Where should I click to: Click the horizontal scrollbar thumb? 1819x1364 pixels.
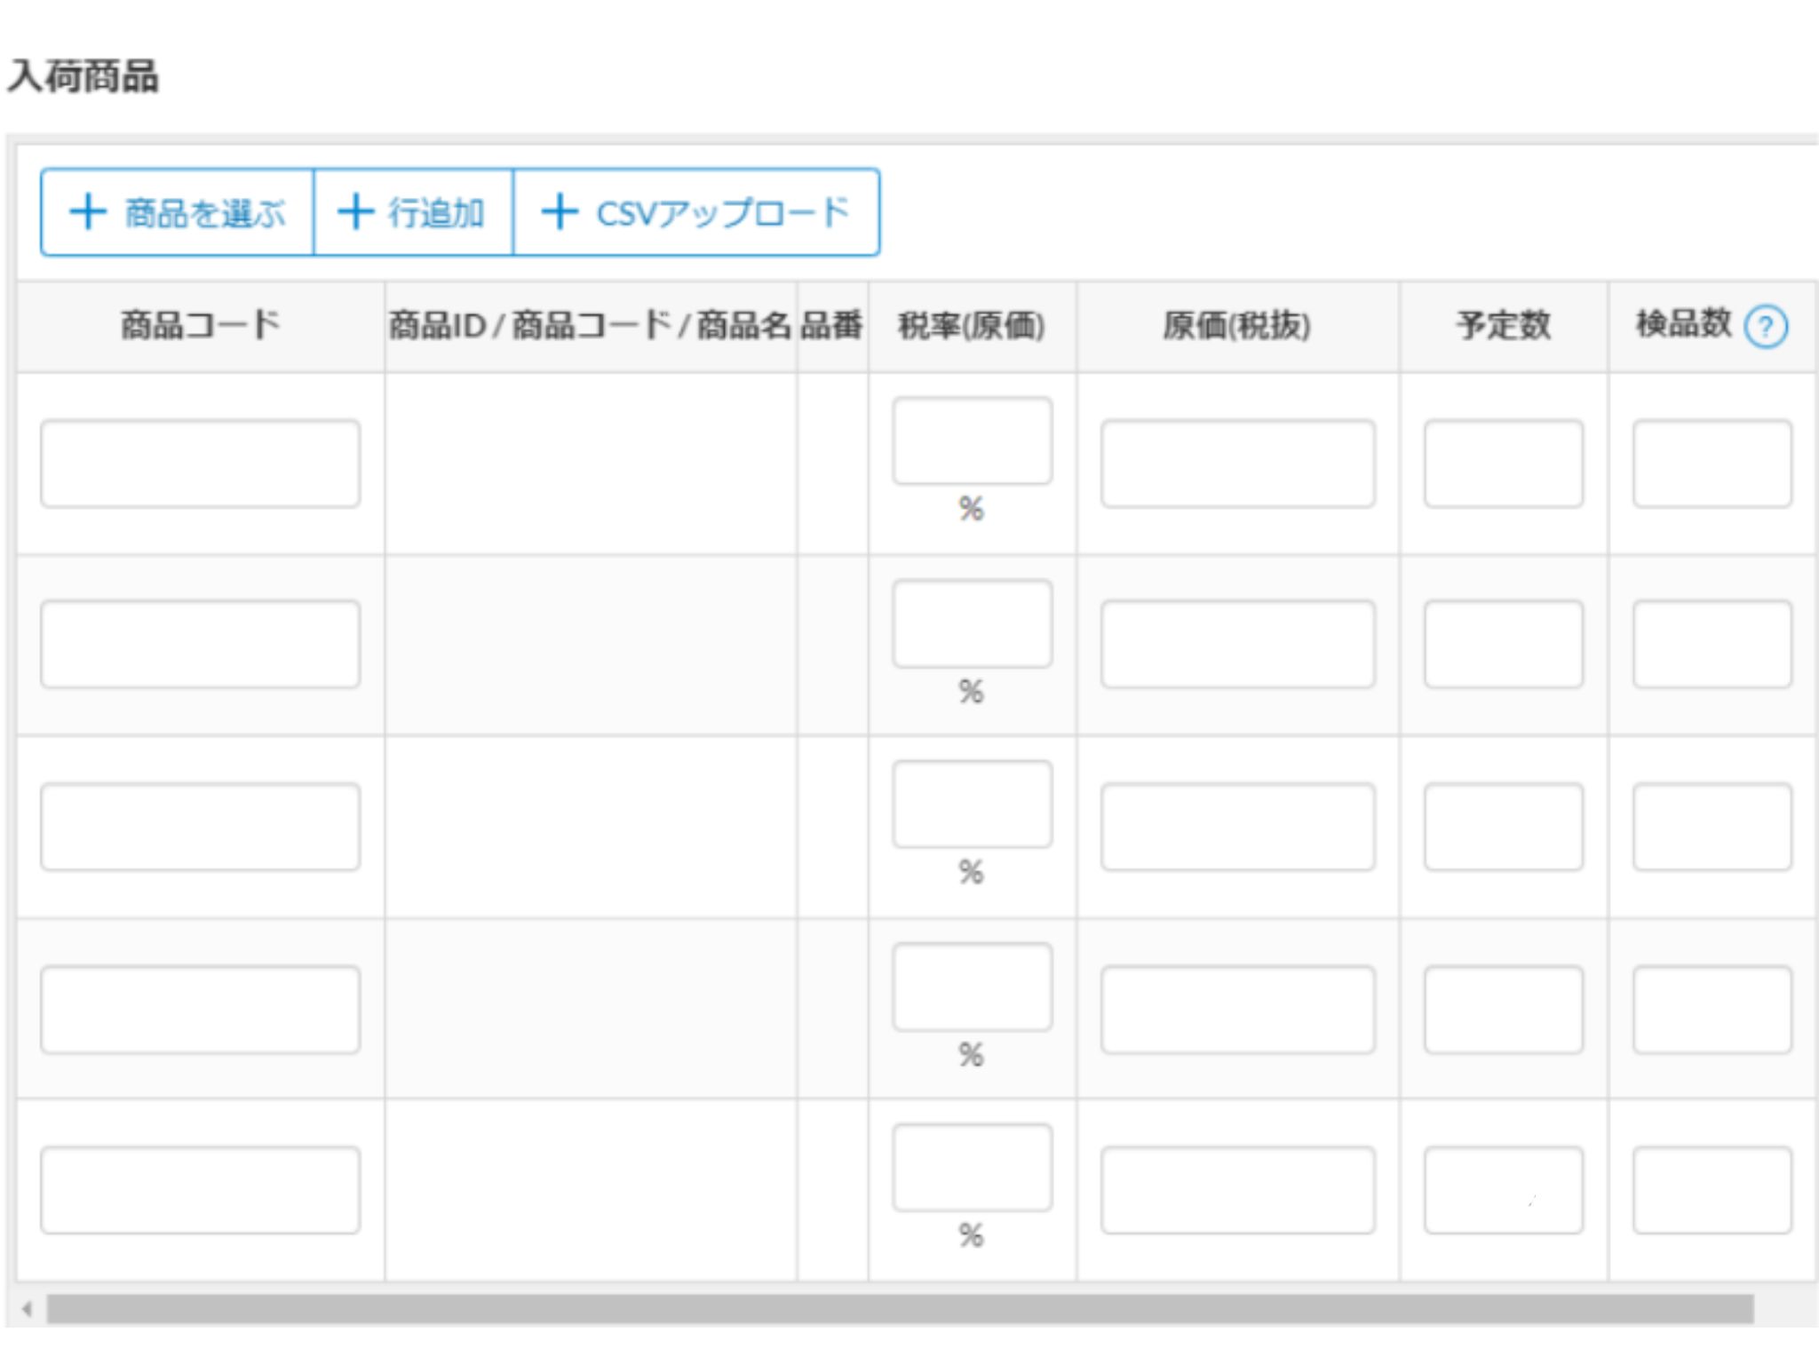tap(900, 1309)
